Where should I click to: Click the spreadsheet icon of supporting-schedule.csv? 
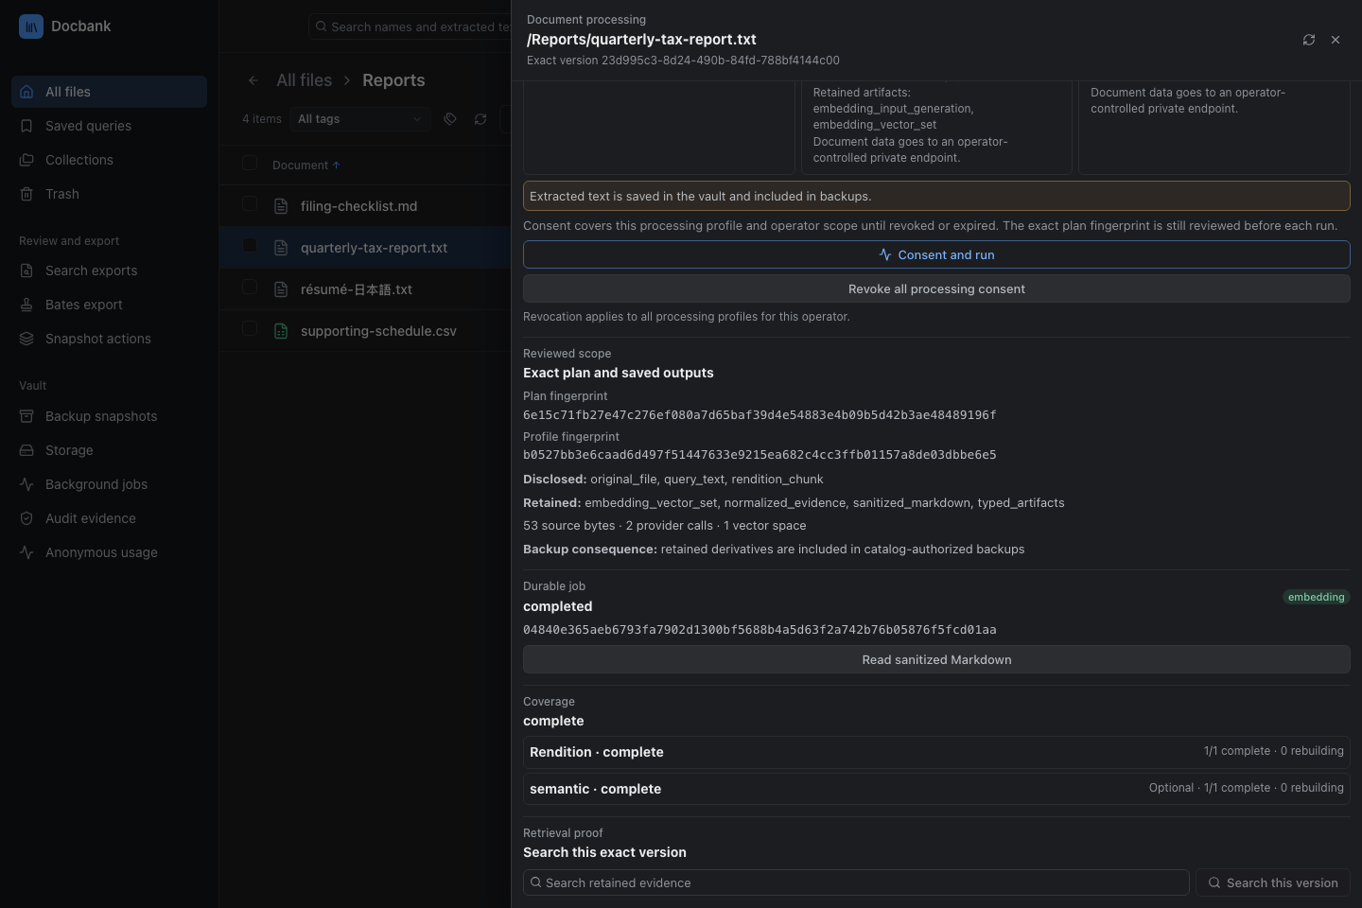281,331
